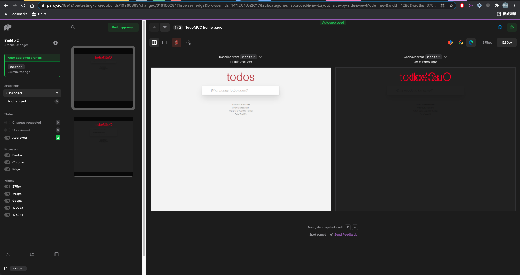
Task: Open the snapshot history clock icon
Action: click(188, 42)
